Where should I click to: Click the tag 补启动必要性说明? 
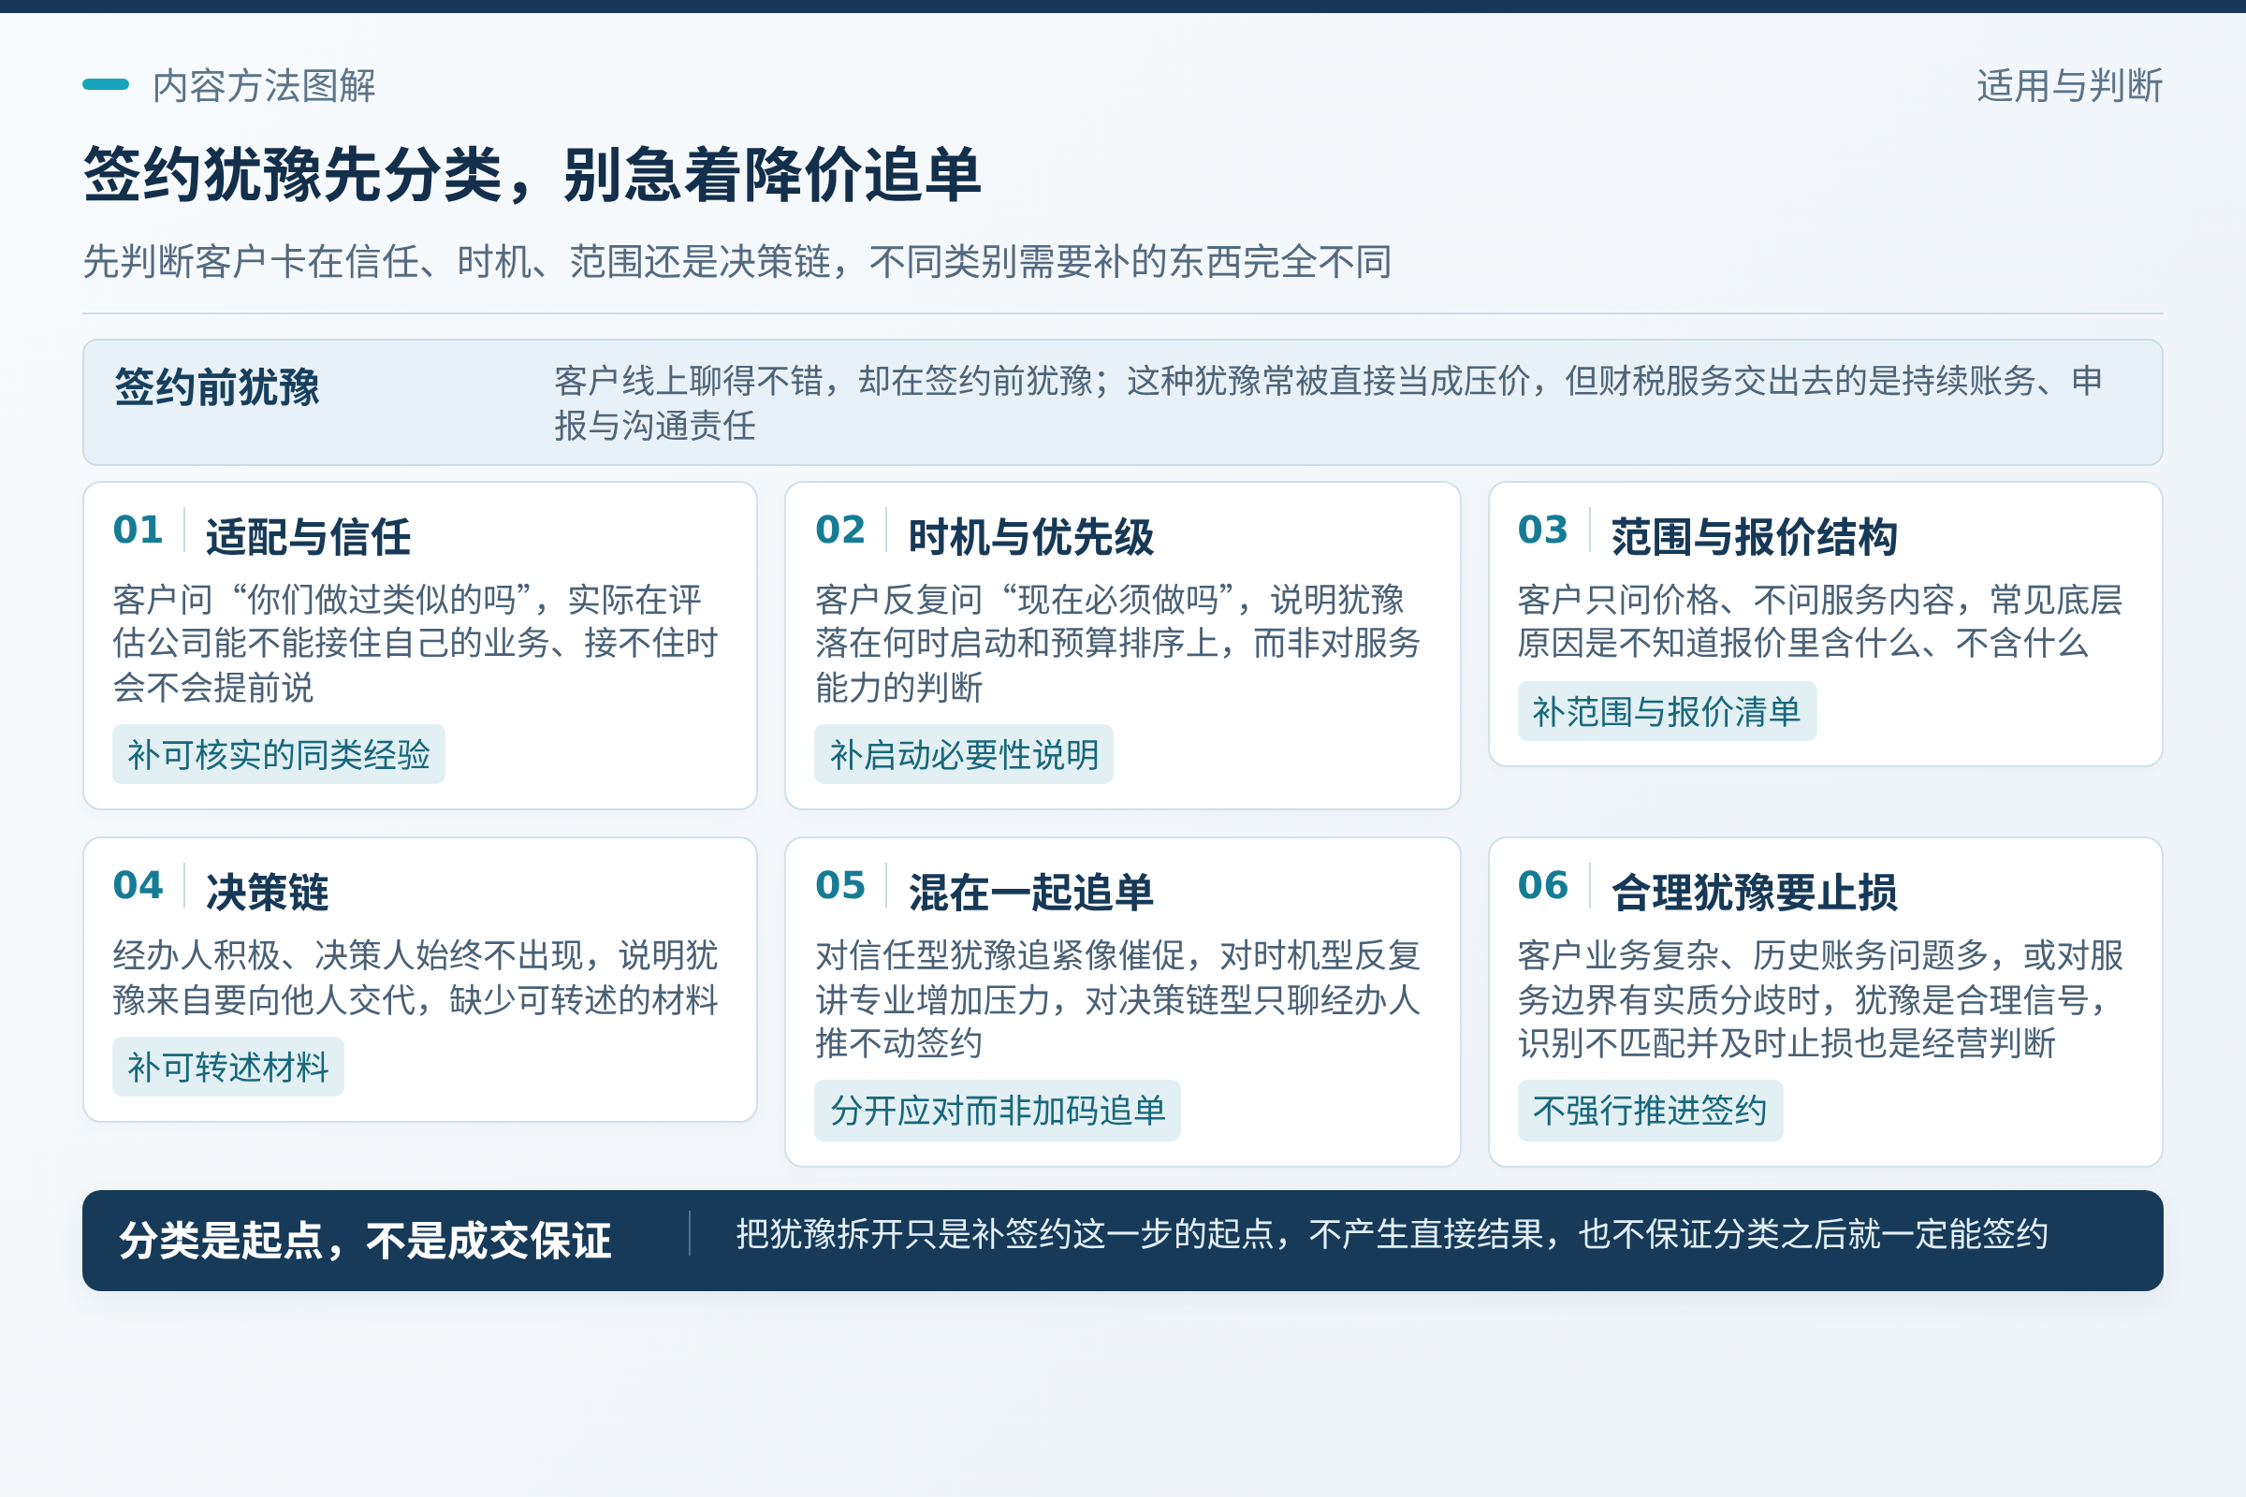pos(964,754)
